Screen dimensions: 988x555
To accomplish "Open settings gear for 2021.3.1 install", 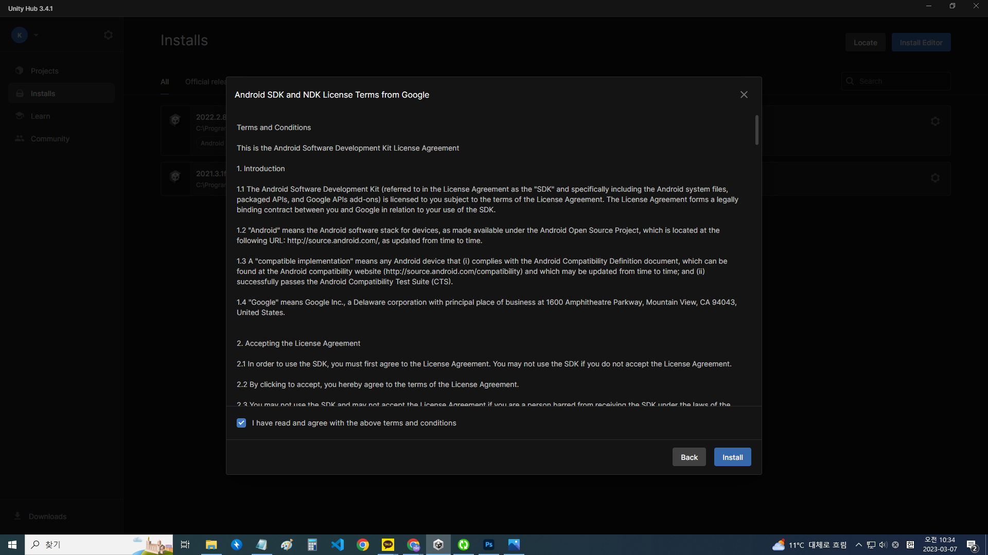I will [935, 178].
